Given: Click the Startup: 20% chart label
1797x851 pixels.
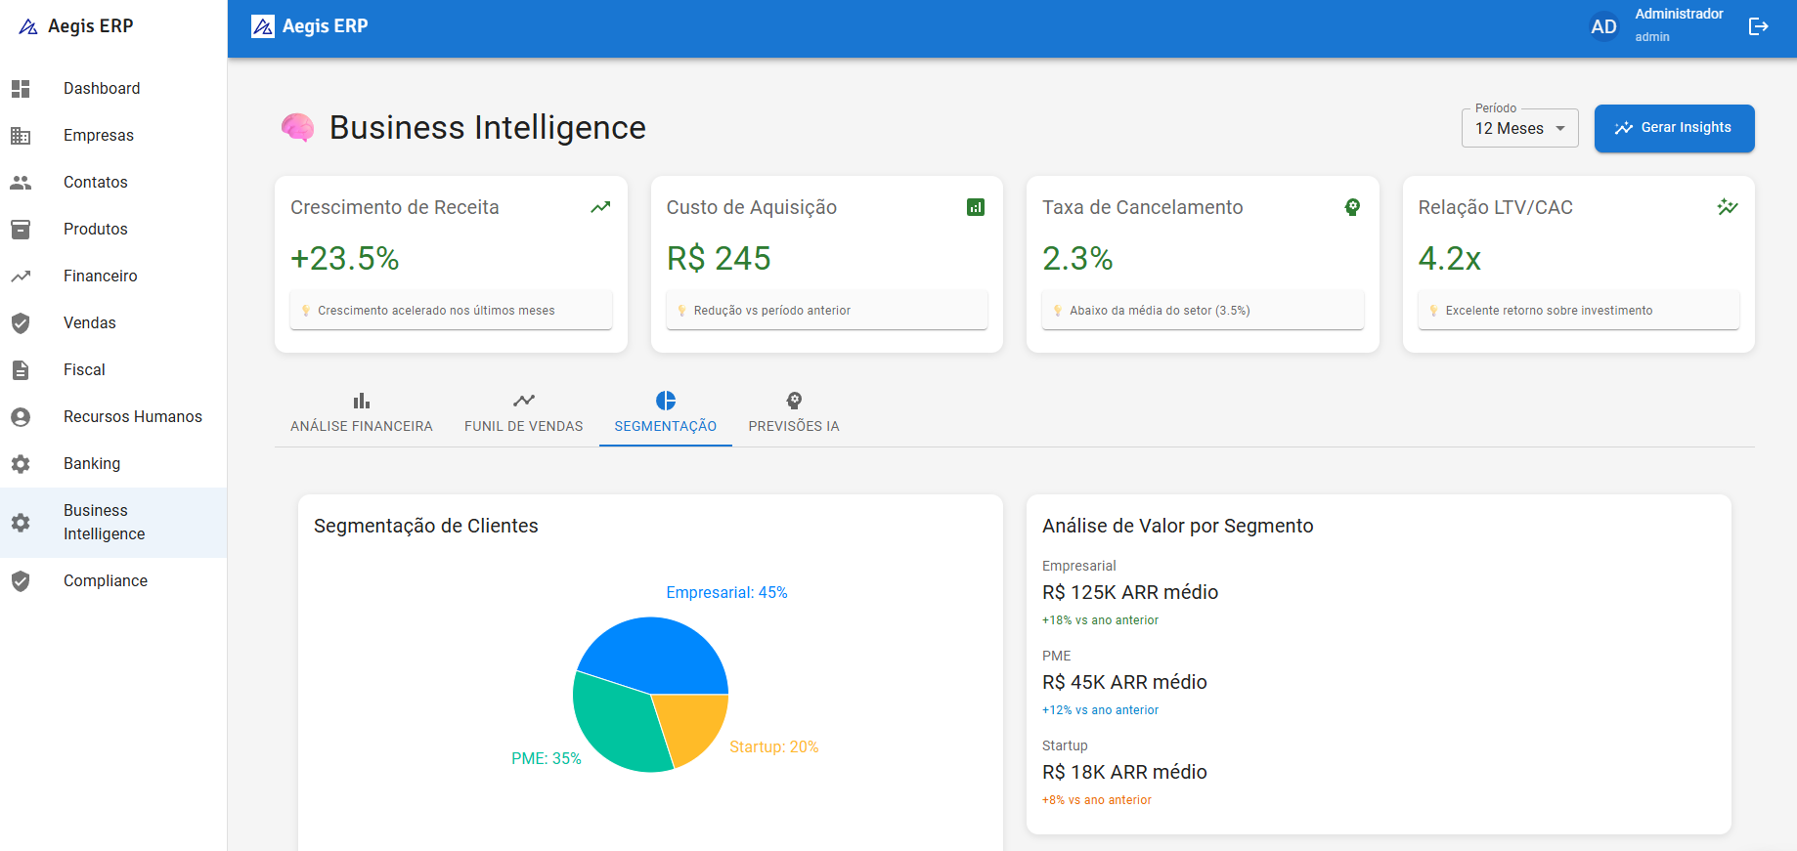Looking at the screenshot, I should (x=774, y=747).
